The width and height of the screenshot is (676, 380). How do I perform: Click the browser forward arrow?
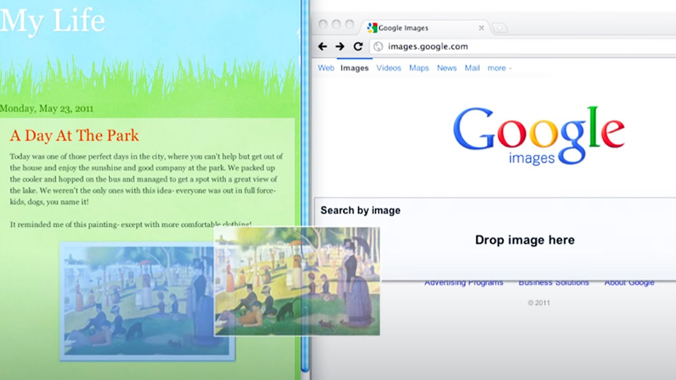coord(340,46)
